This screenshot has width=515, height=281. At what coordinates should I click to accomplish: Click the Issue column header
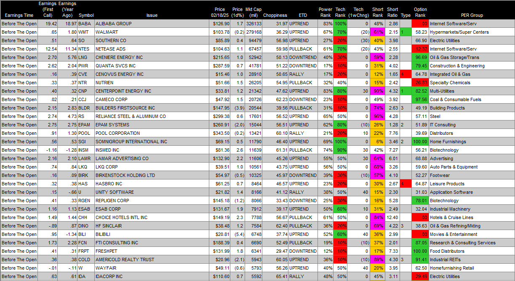pyautogui.click(x=152, y=15)
